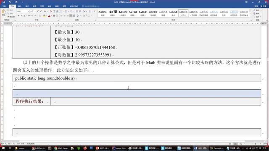Click the Redo icon in title bar
The height and width of the screenshot is (151, 269).
(x=16, y=2)
